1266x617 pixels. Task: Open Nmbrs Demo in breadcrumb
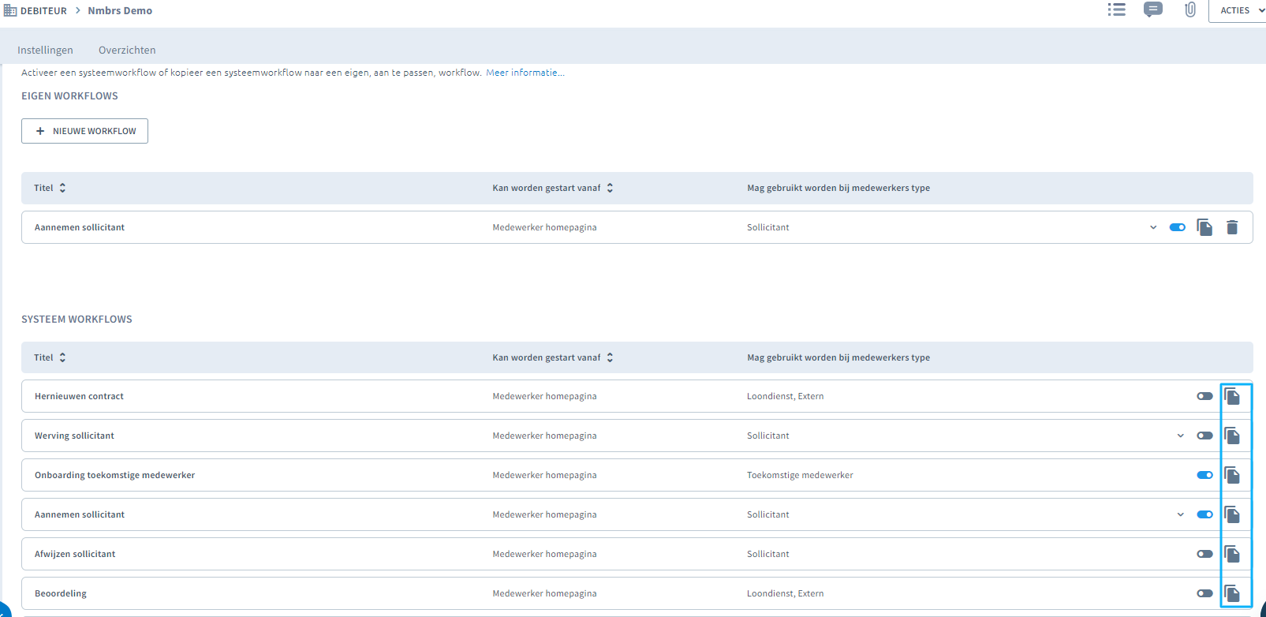(x=120, y=10)
